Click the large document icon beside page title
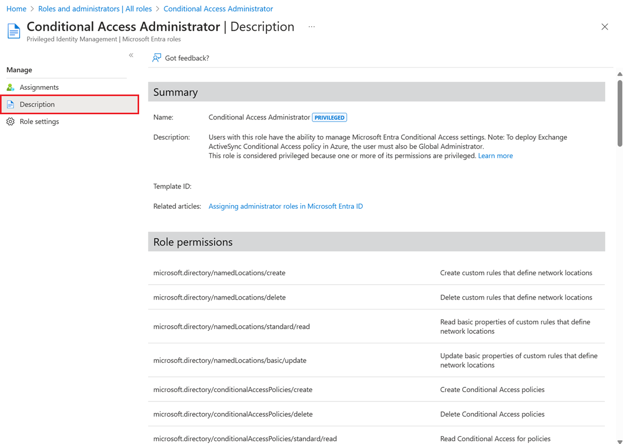 [13, 31]
